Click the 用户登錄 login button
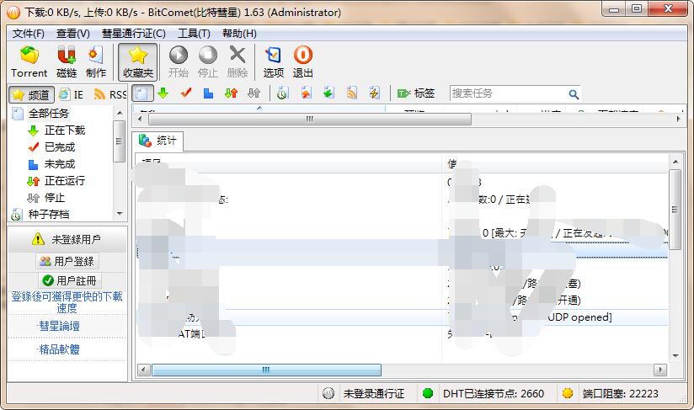 coord(67,261)
